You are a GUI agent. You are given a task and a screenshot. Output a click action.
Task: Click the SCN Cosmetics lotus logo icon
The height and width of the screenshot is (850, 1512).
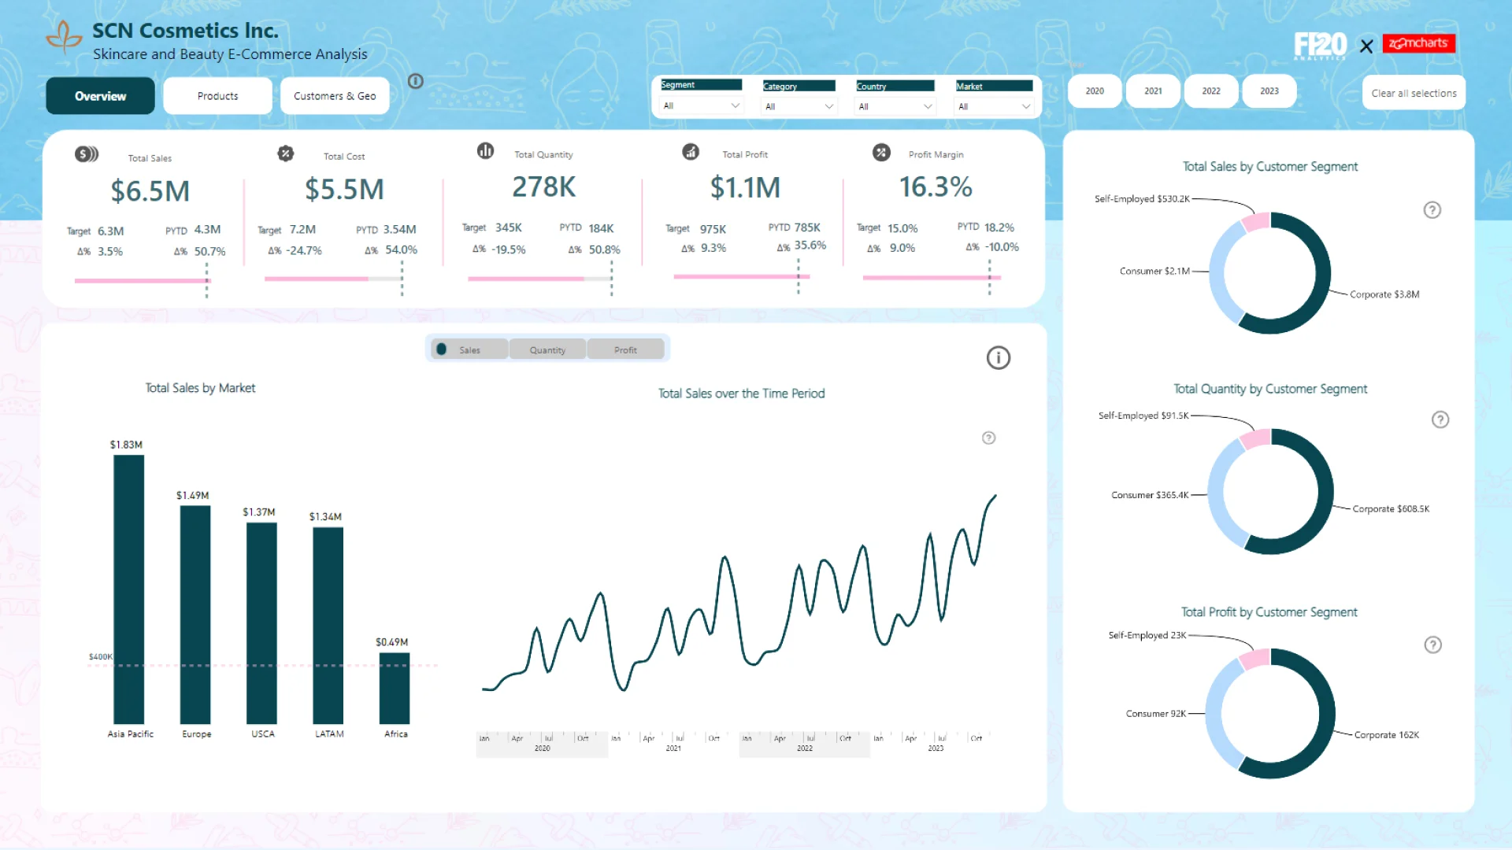coord(64,37)
